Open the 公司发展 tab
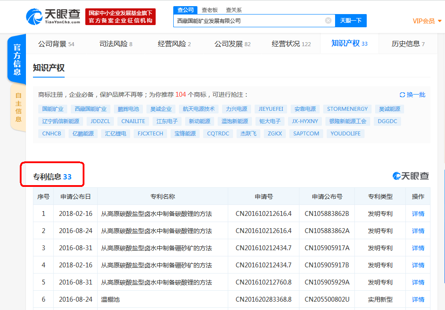This screenshot has width=445, height=310. [x=233, y=44]
